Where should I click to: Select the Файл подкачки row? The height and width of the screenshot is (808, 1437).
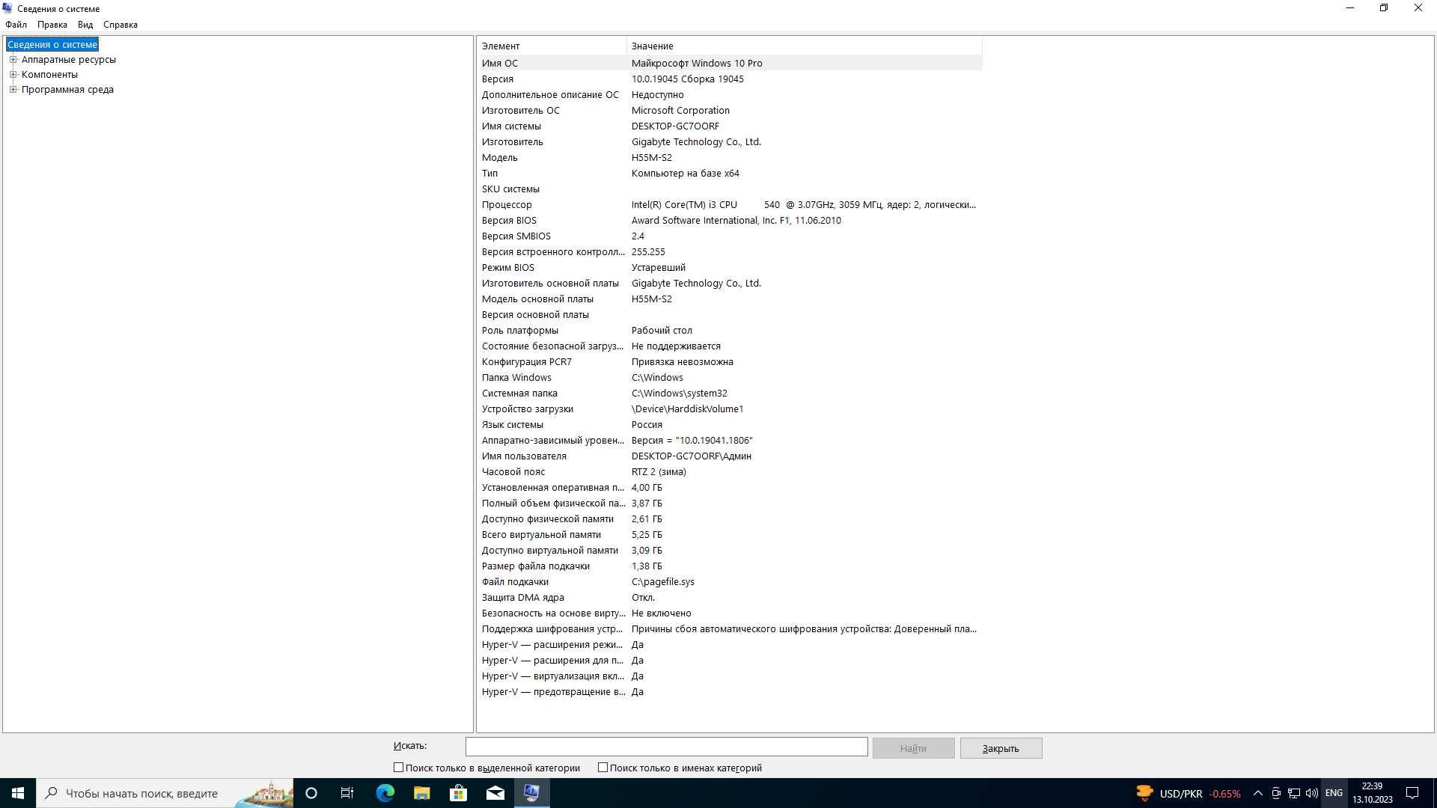tap(730, 582)
